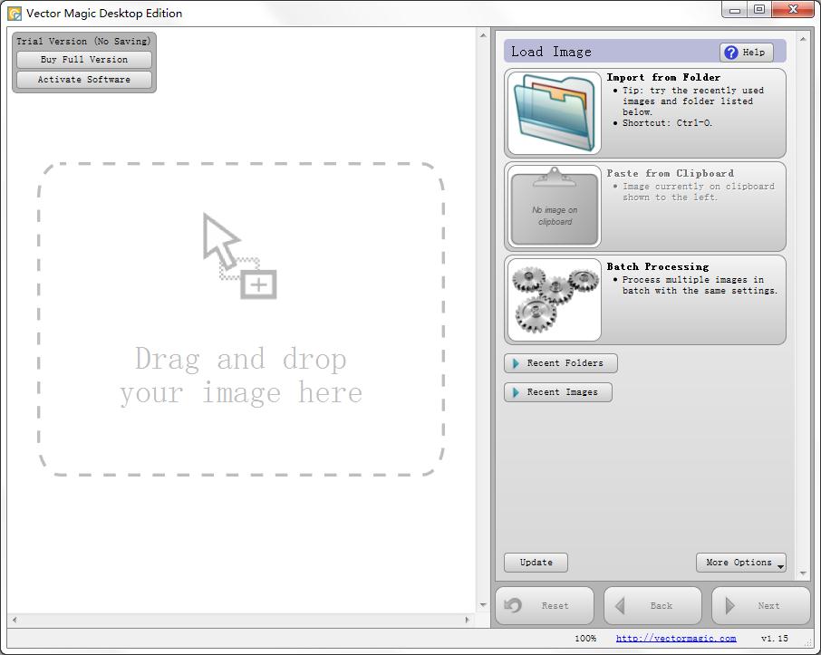
Task: Maximize the Vector Magic window
Action: [759, 10]
